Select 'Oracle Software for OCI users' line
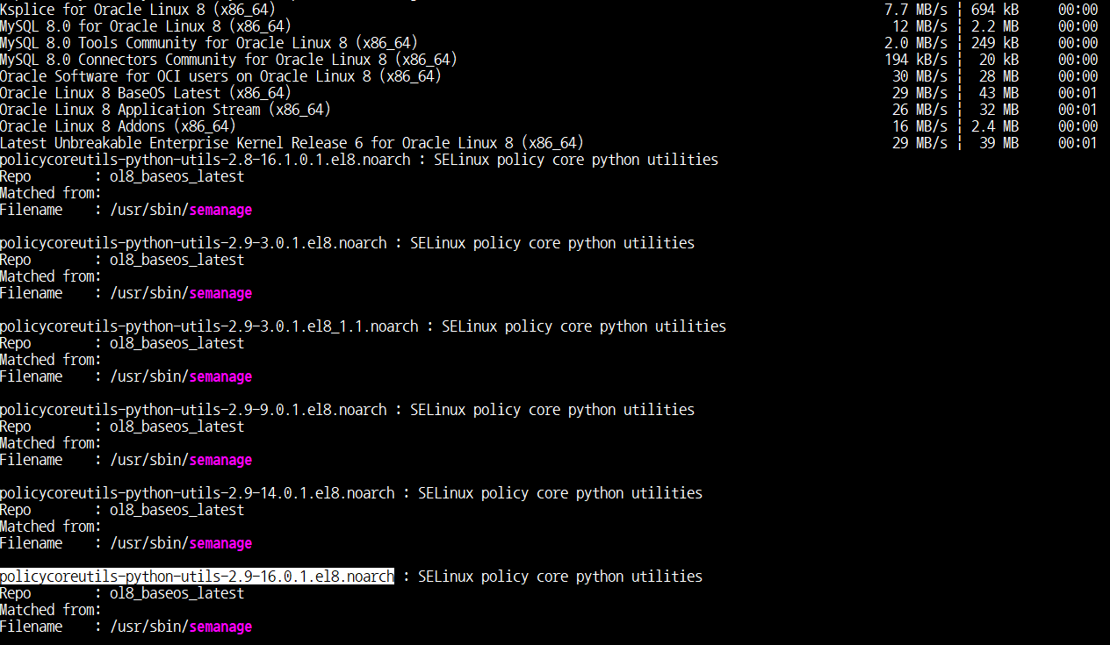Viewport: 1110px width, 645px height. [x=220, y=76]
